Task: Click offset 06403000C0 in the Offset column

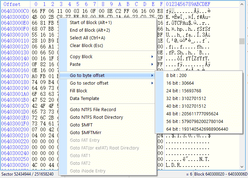Action: click(x=15, y=11)
